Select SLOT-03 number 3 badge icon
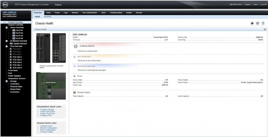The image size is (268, 137). [x=14, y=36]
